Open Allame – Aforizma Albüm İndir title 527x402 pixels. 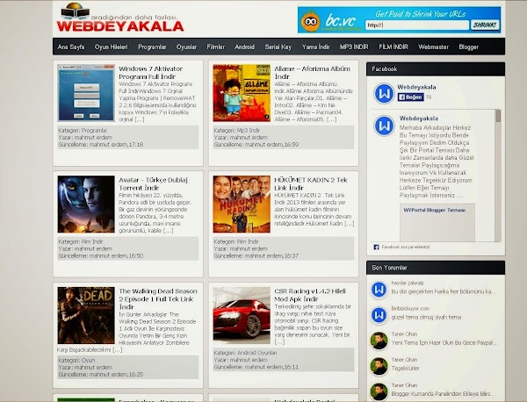pyautogui.click(x=312, y=73)
